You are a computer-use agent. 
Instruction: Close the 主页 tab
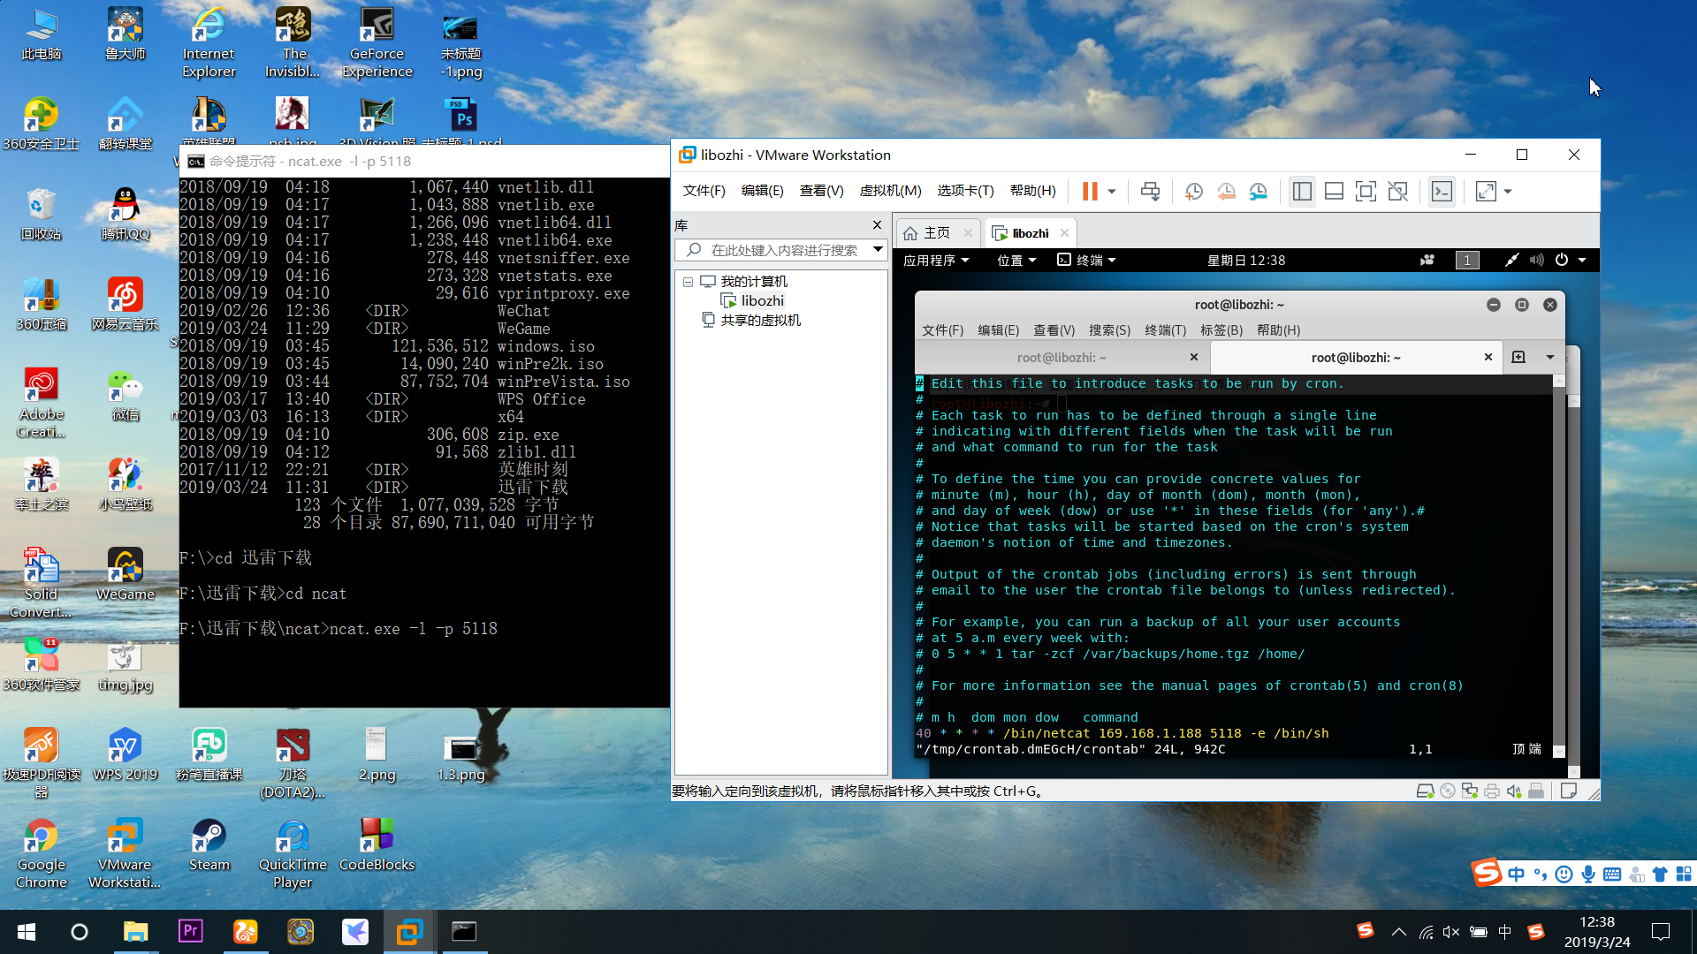point(968,233)
